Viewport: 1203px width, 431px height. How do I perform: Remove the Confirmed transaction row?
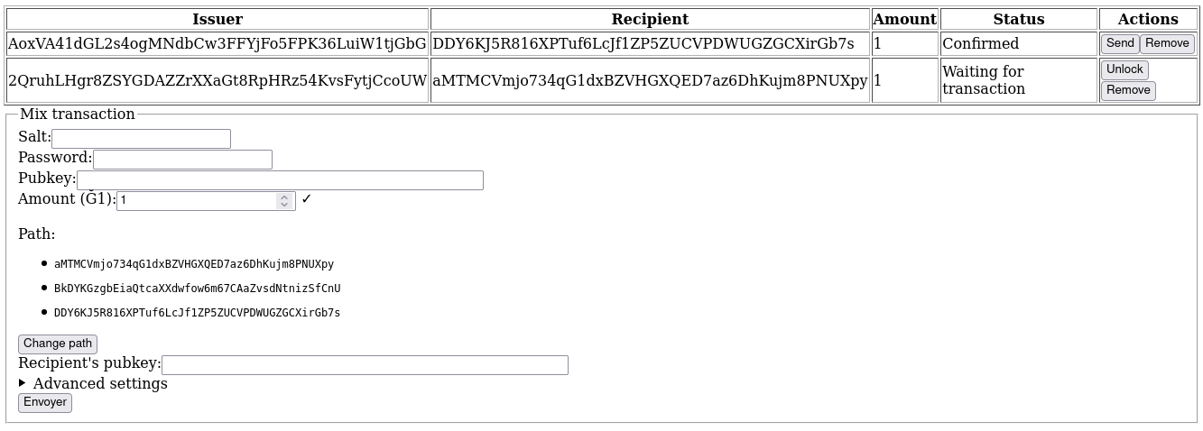pyautogui.click(x=1167, y=43)
